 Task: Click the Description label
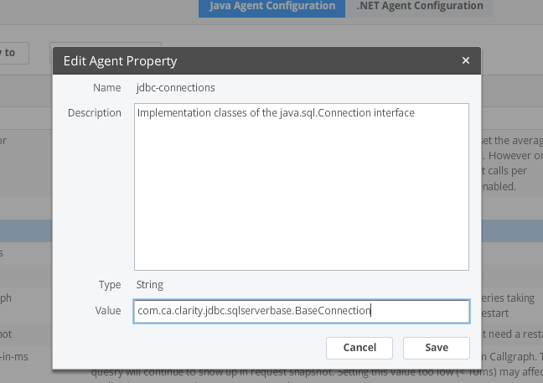point(95,113)
